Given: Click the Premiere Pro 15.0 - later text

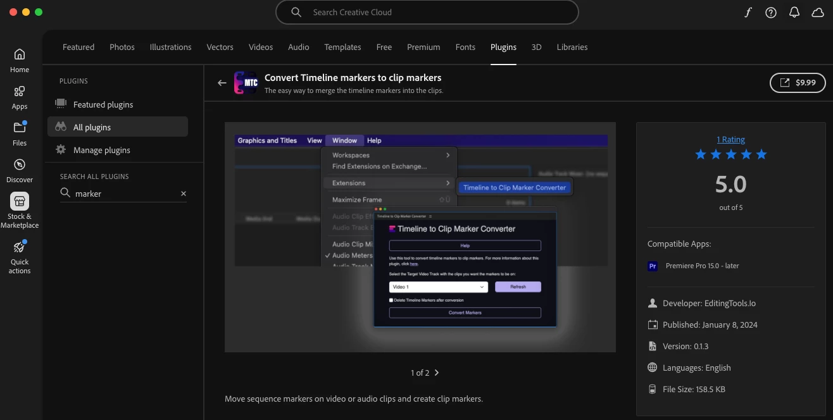Looking at the screenshot, I should point(703,266).
